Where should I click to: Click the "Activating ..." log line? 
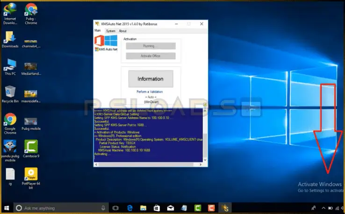coord(102,154)
